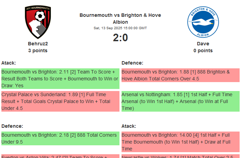Select the Newcastle vs Wolves bet
The height and width of the screenshot is (158, 241).
click(x=180, y=156)
